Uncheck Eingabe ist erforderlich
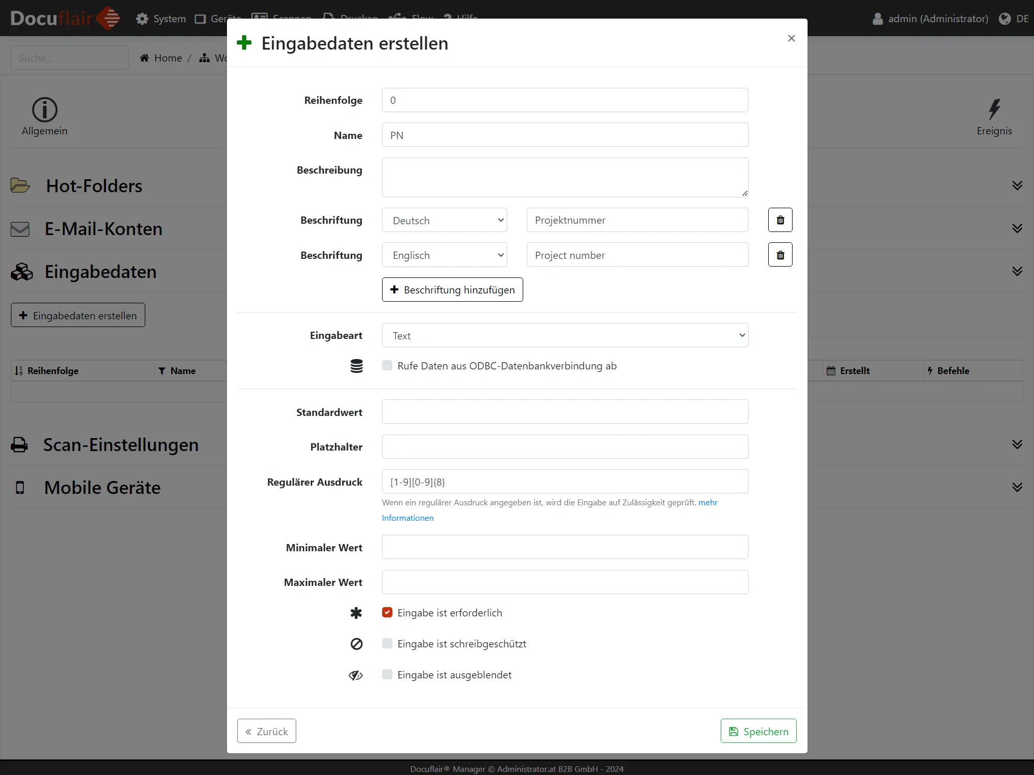The width and height of the screenshot is (1034, 775). click(387, 612)
